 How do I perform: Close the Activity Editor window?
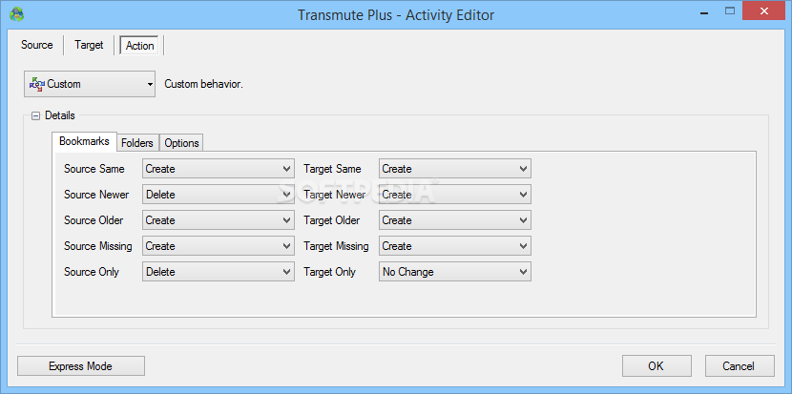pos(763,10)
